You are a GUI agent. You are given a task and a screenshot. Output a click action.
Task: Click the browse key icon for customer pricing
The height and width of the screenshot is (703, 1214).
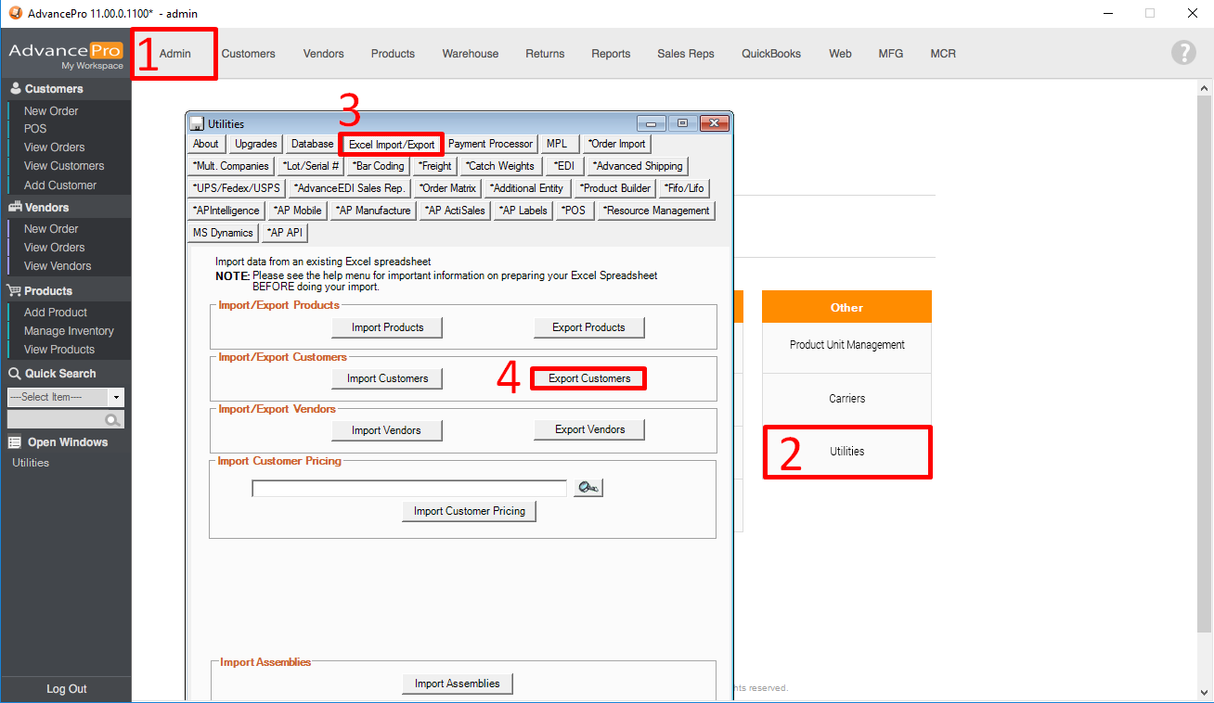[588, 488]
